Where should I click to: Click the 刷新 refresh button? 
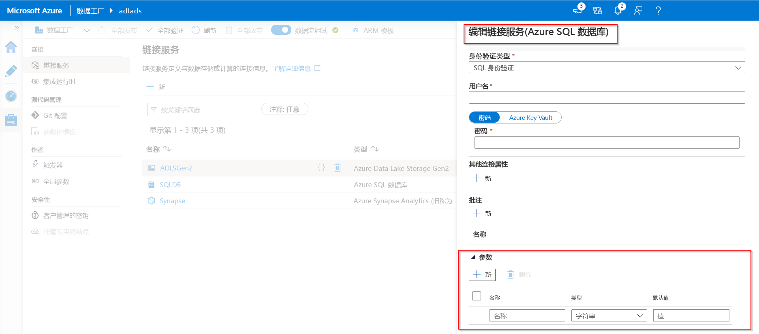click(x=204, y=30)
